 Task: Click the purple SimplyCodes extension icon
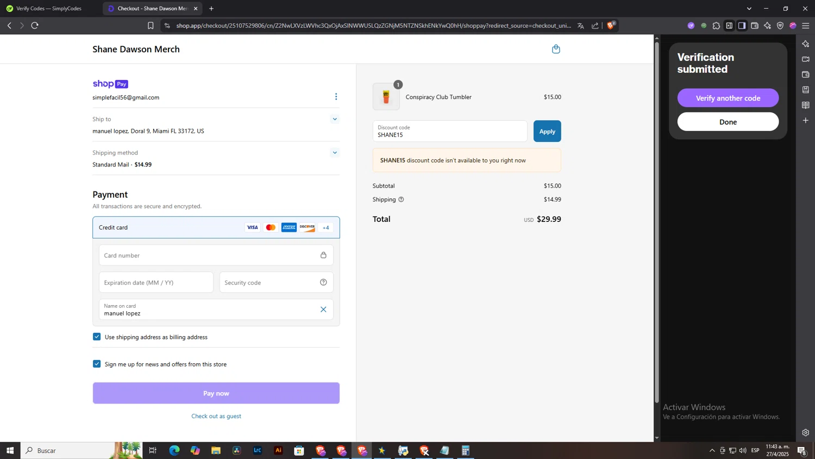(691, 26)
